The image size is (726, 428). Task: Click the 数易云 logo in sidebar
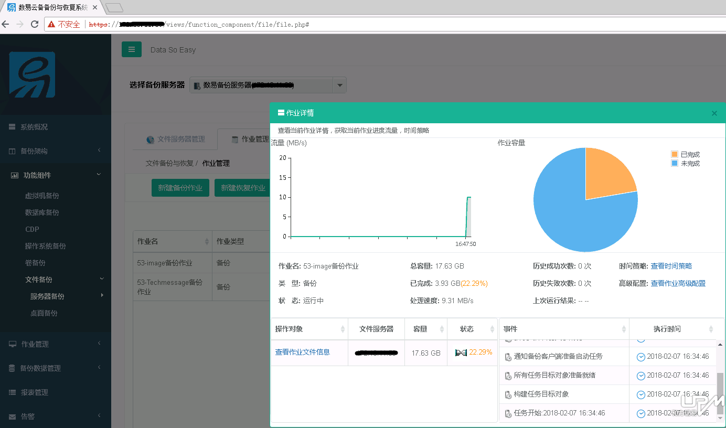tap(32, 74)
